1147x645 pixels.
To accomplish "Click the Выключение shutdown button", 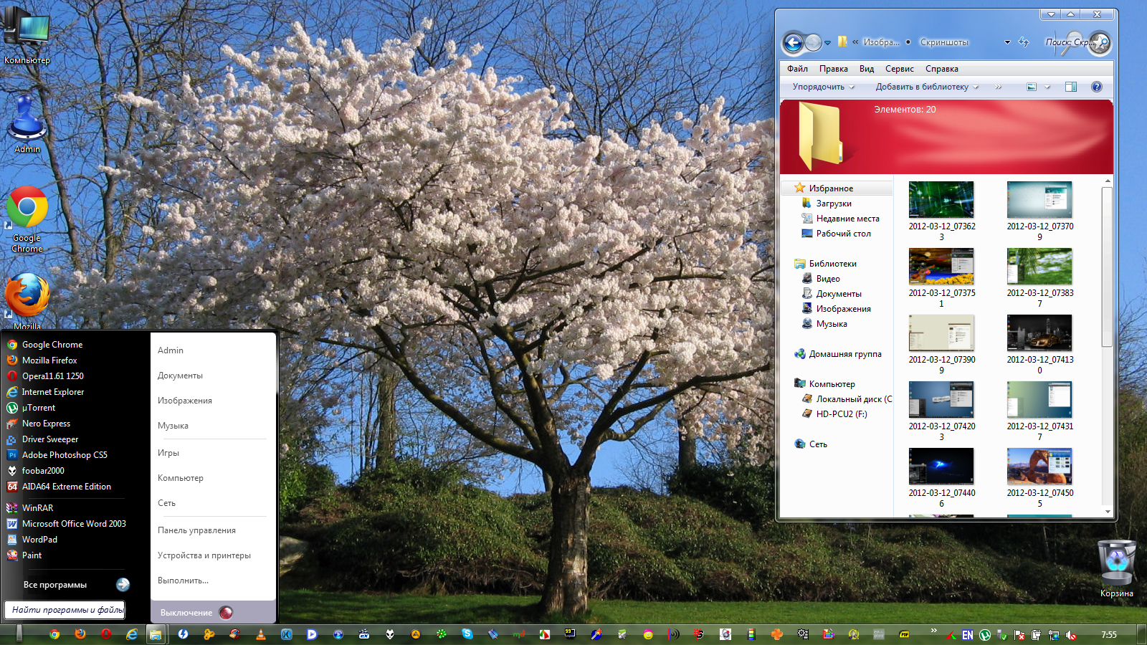I will pyautogui.click(x=186, y=613).
